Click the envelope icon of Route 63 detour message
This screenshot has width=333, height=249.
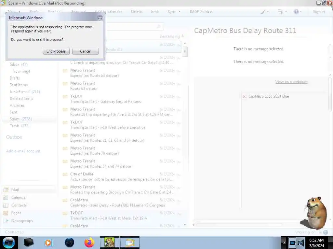pos(65,83)
